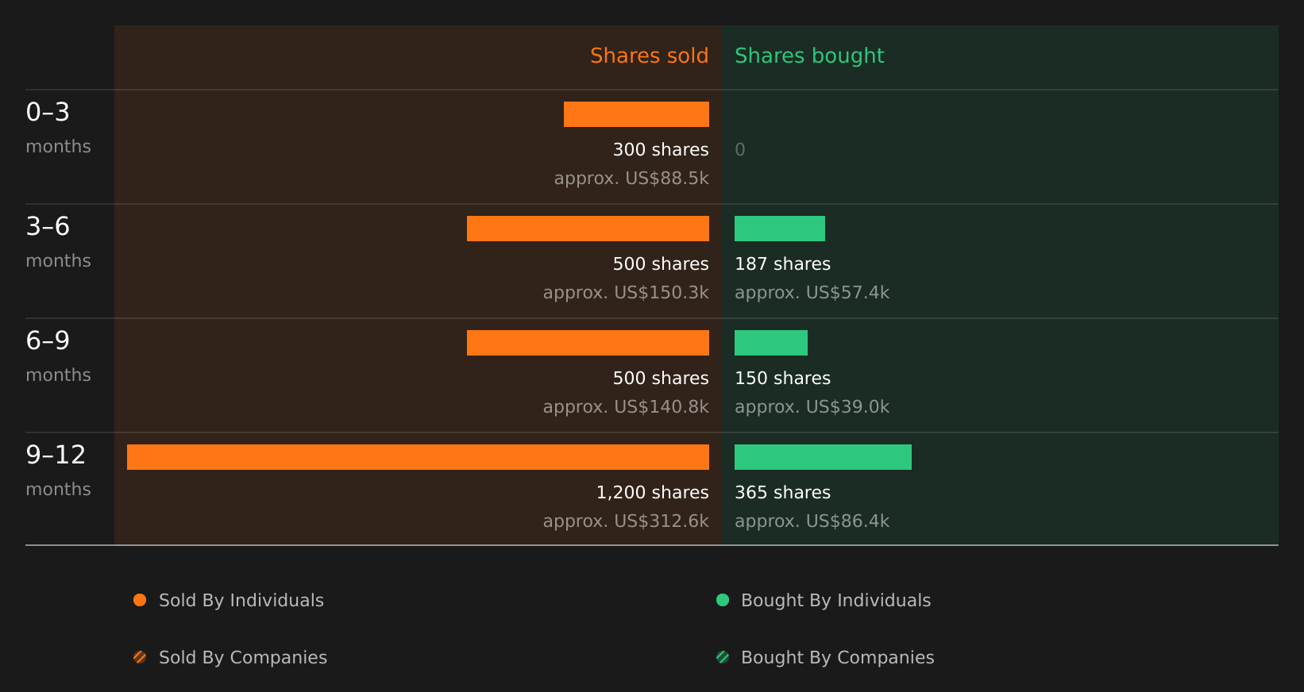Click the approx. US$57.4k value
This screenshot has width=1304, height=692.
(812, 292)
